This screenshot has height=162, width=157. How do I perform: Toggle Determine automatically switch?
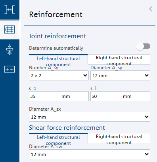[143, 46]
